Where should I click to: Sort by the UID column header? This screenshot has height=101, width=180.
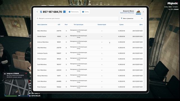click(59, 24)
